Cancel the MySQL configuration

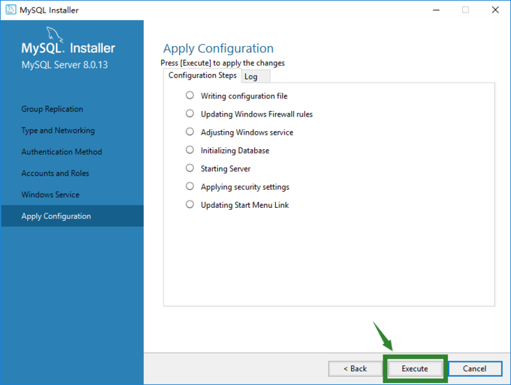[x=475, y=369]
